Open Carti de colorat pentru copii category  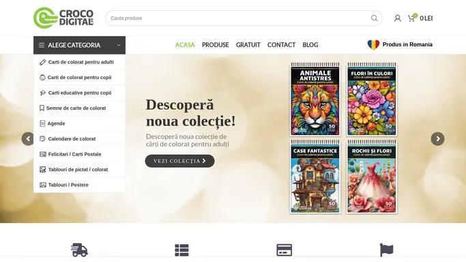tap(79, 78)
